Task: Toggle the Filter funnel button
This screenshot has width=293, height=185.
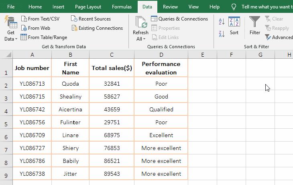Action: (x=255, y=26)
